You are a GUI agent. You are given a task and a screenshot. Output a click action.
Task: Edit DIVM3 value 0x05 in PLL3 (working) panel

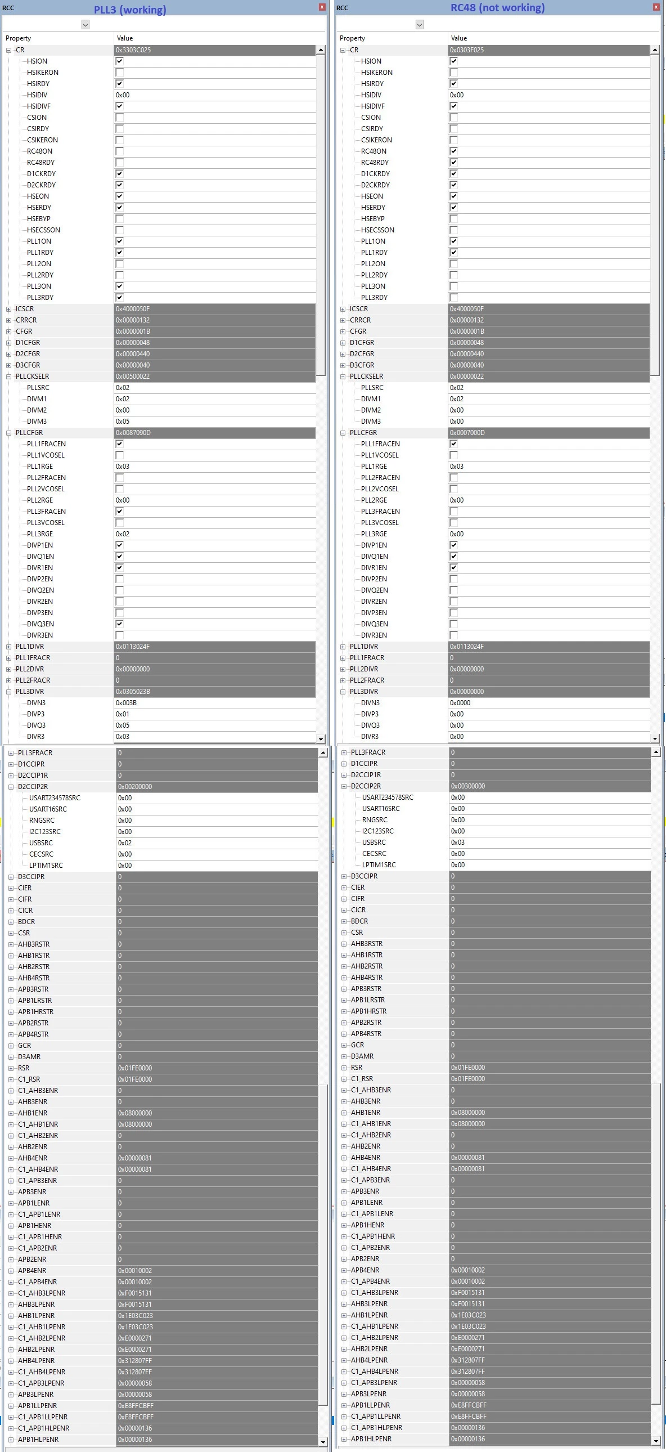(x=215, y=422)
